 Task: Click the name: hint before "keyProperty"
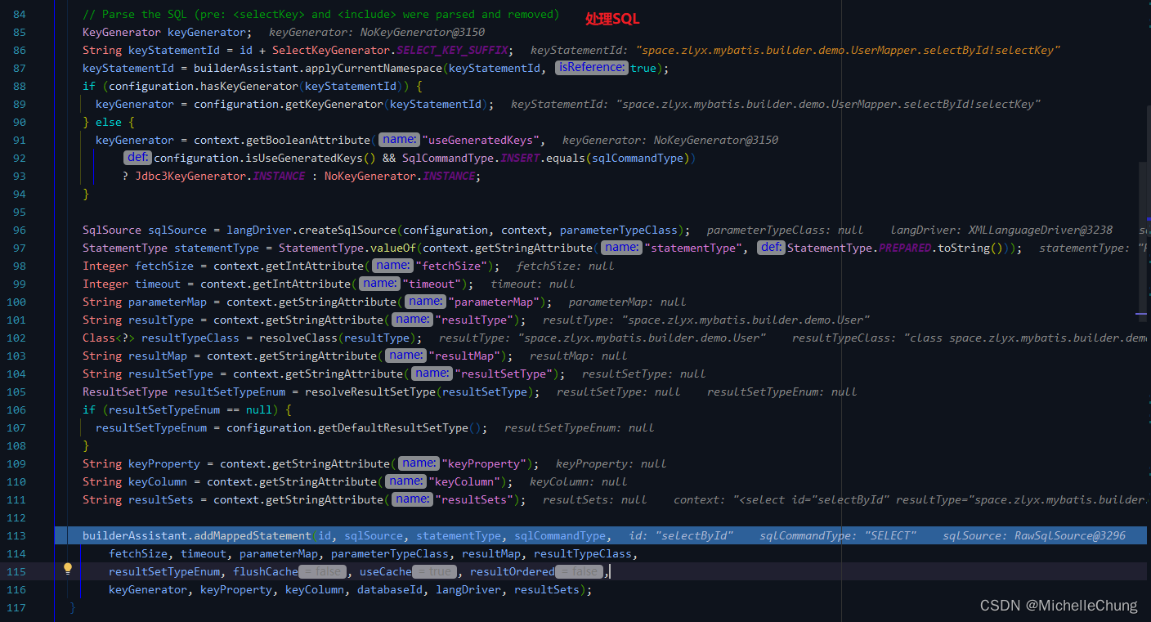pos(419,463)
